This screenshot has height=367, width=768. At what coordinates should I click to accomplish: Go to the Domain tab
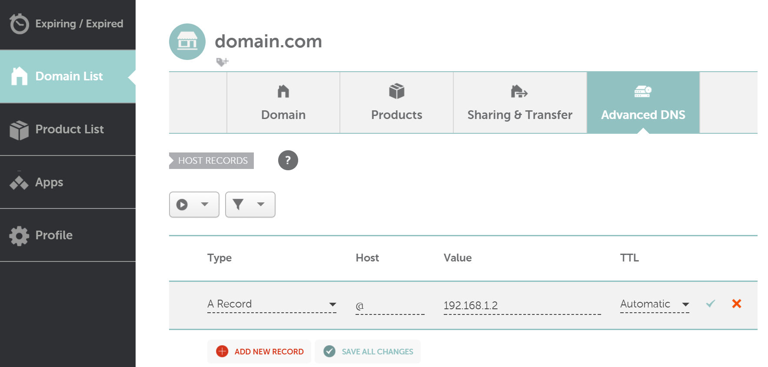tap(283, 103)
